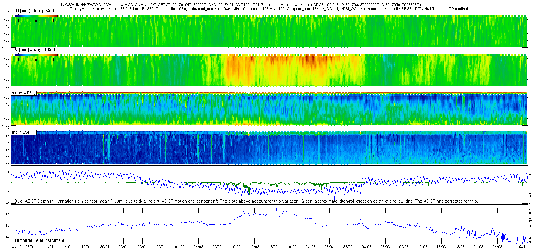
Task: Click the 10/02 date tick label
Action: 235,247
